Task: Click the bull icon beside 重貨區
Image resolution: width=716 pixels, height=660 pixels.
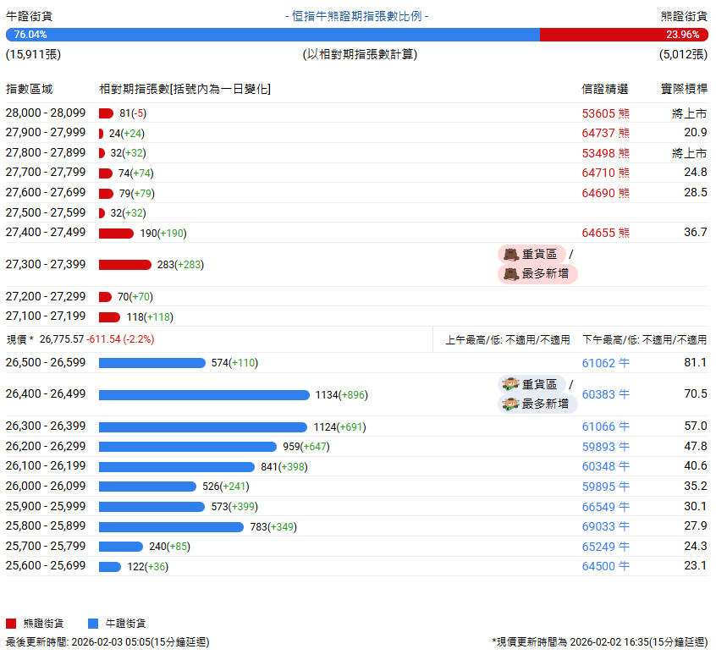Action: click(511, 384)
